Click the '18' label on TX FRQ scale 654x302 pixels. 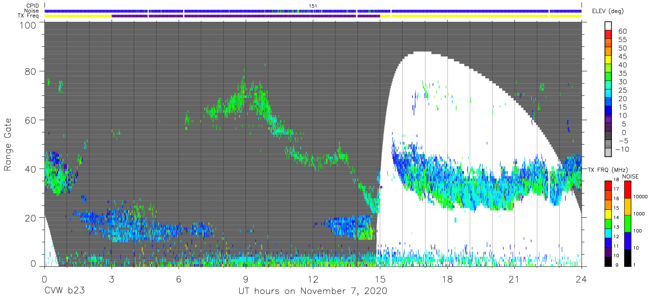616,180
